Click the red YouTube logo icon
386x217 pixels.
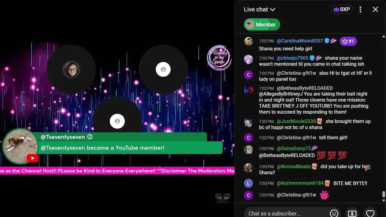(x=32, y=158)
